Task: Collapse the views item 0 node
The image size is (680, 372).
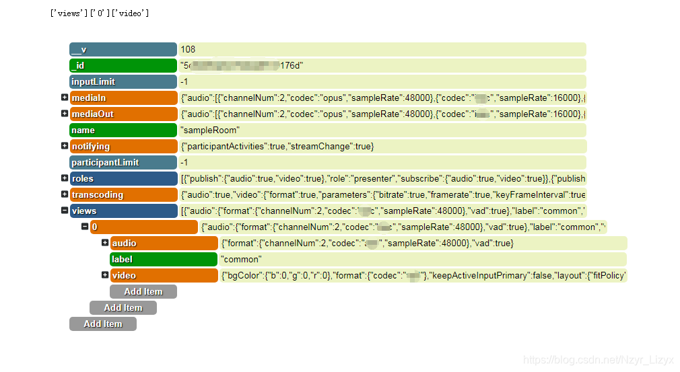Action: (x=85, y=227)
